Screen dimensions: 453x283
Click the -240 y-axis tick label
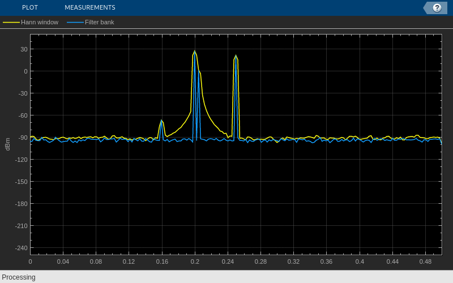tap(22, 248)
